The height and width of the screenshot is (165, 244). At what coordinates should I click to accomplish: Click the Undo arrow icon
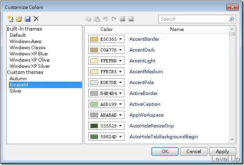point(105,19)
